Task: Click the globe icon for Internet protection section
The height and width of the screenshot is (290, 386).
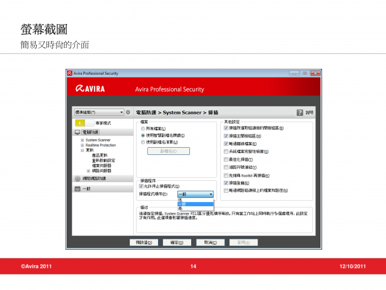Action: tap(78, 178)
